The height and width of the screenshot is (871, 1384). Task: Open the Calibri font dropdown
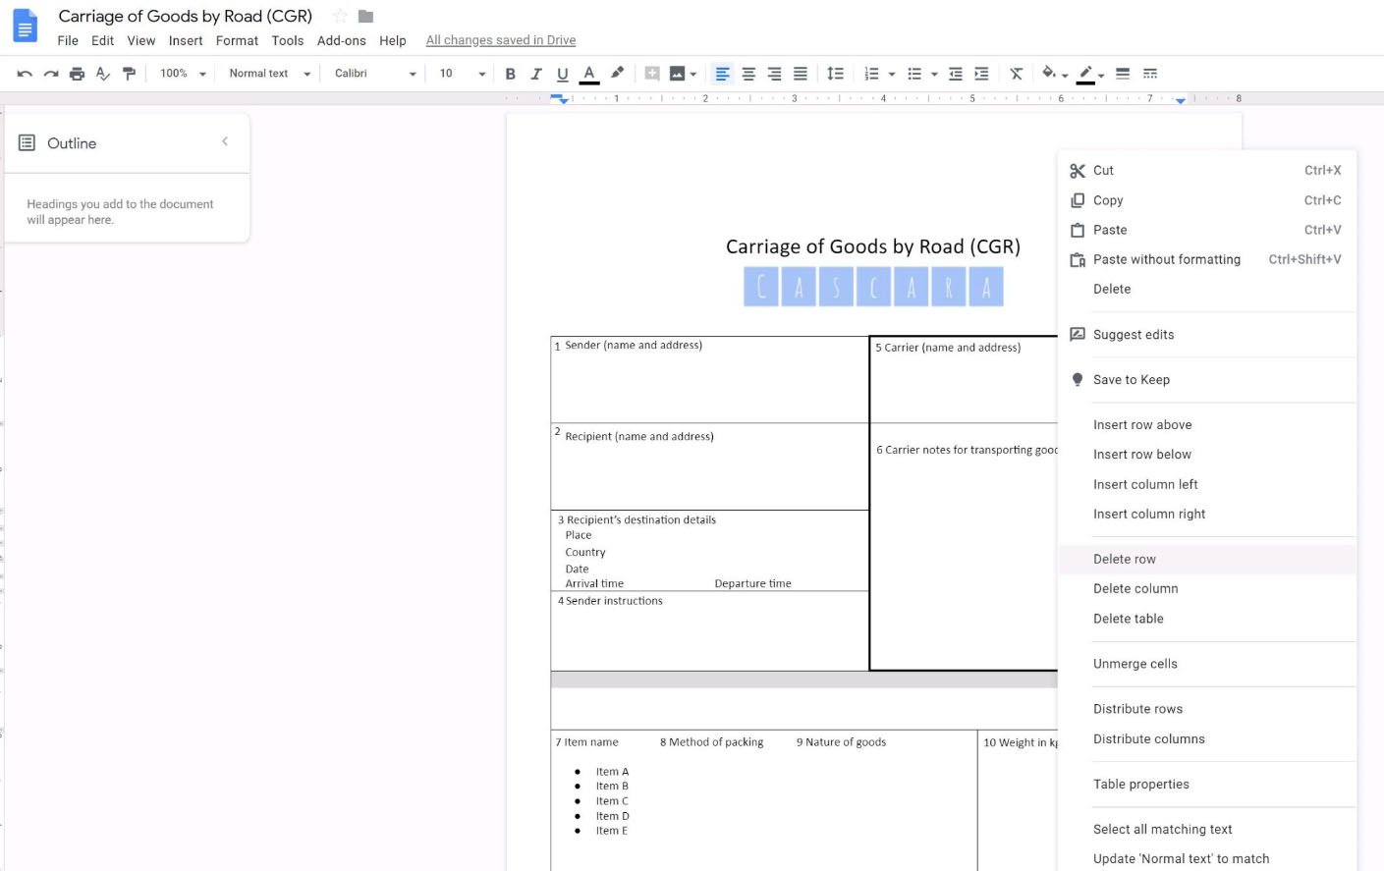click(x=375, y=74)
